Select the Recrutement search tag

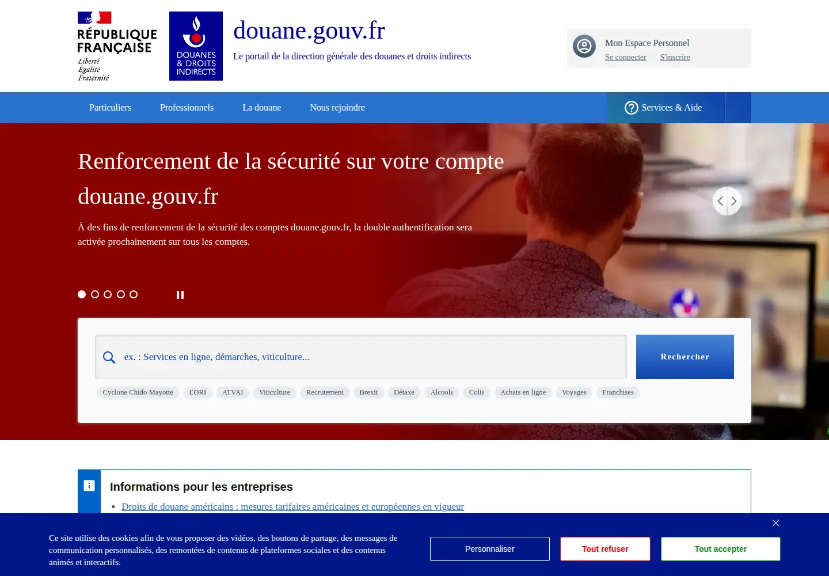(325, 392)
